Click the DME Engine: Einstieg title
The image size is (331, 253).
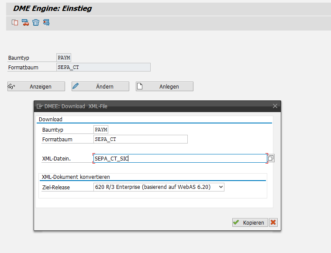coord(52,8)
